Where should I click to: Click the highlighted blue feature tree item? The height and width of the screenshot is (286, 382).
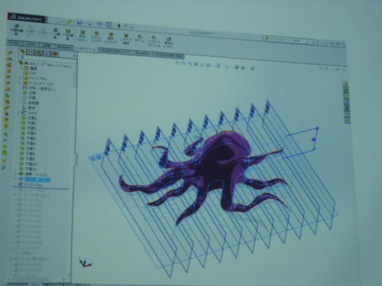[35, 180]
